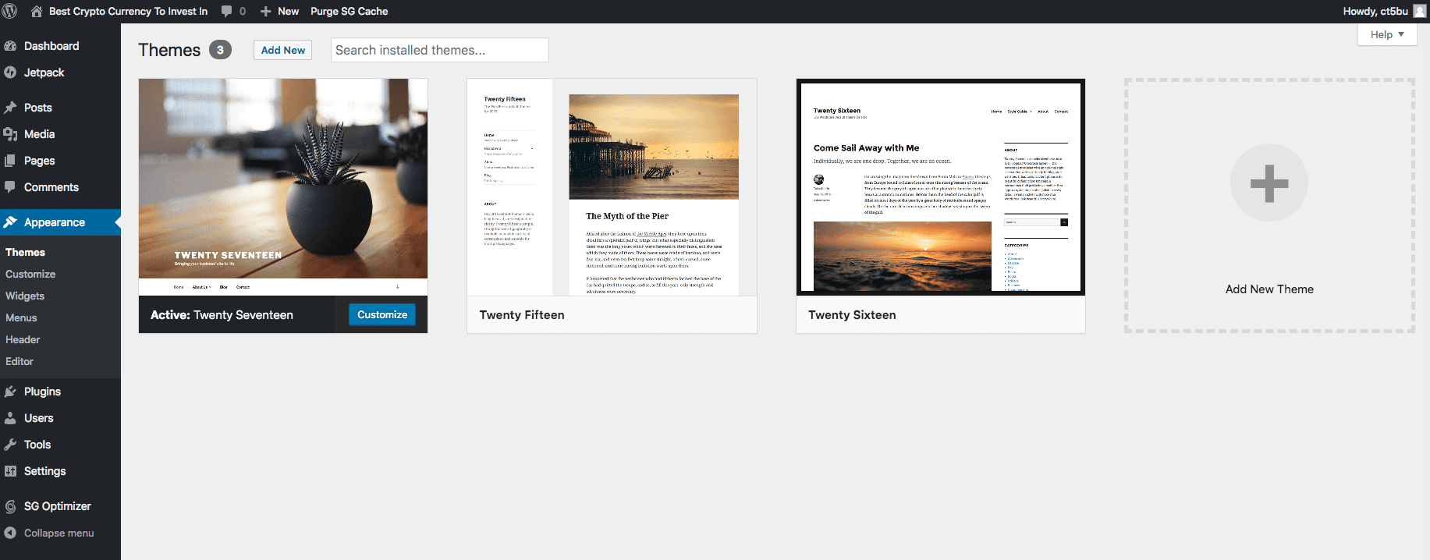Go to the Widgets submenu
This screenshot has width=1430, height=560.
click(25, 296)
